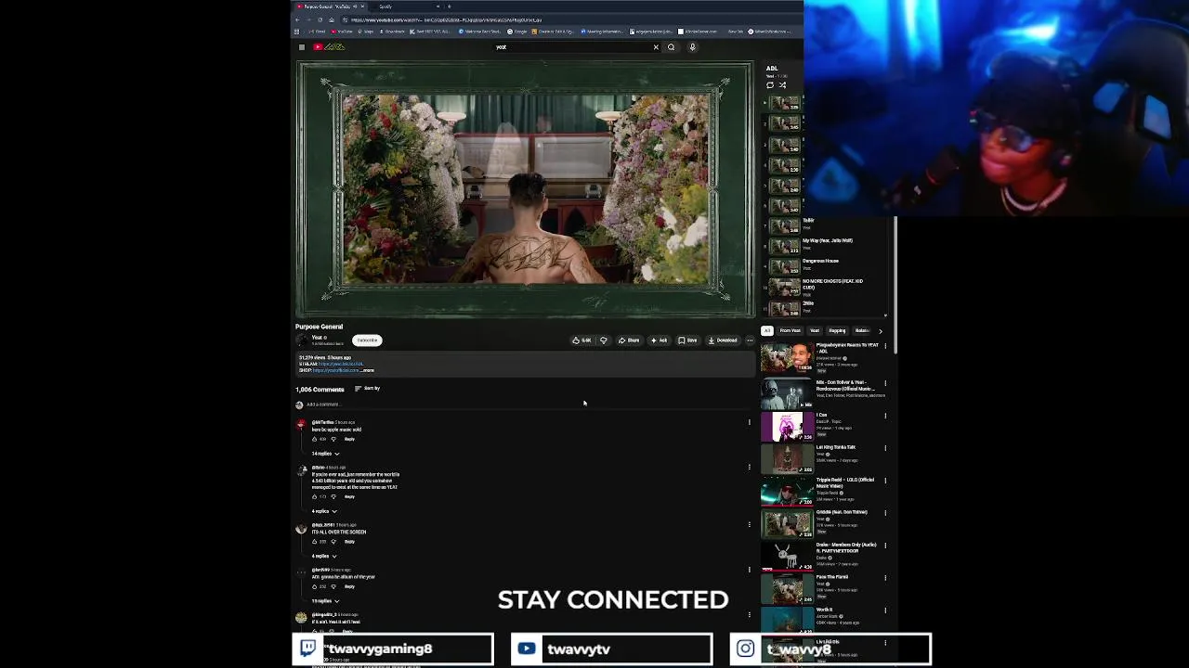
Task: Select the From Yeat filter chip
Action: click(x=790, y=330)
